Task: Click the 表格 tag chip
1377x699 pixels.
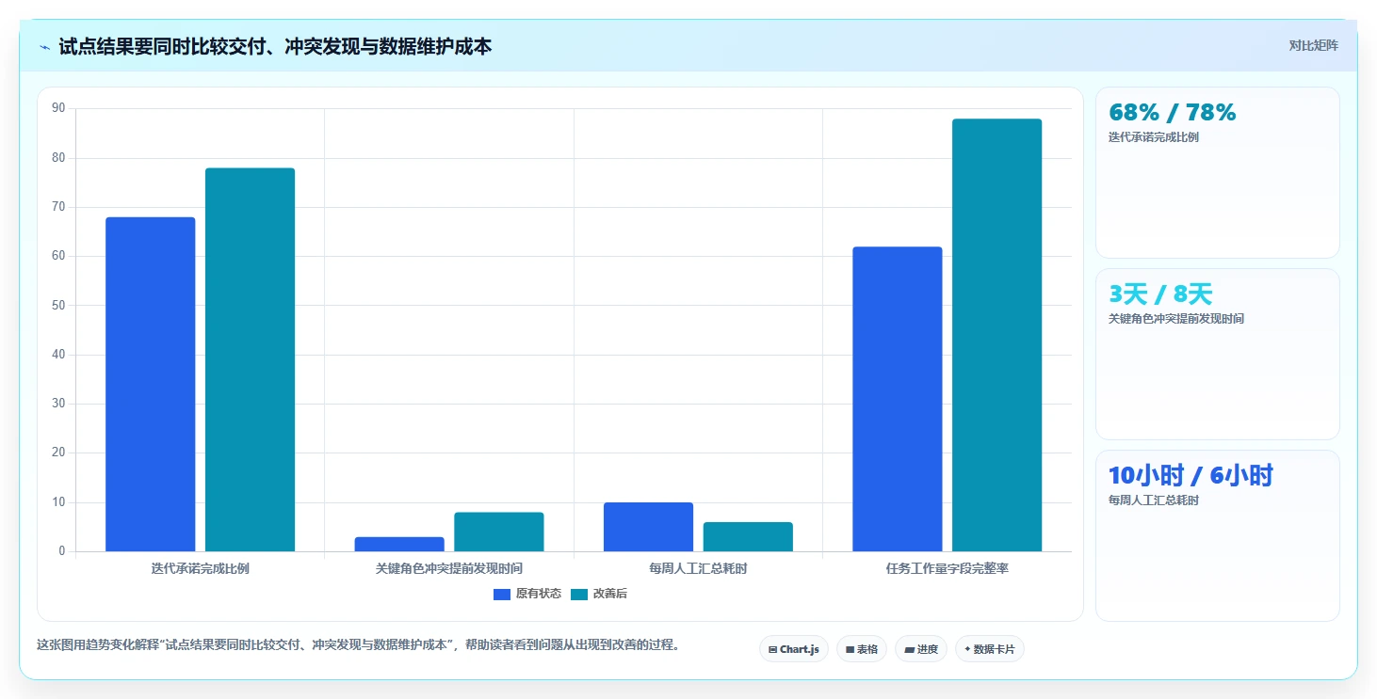Action: coord(862,649)
